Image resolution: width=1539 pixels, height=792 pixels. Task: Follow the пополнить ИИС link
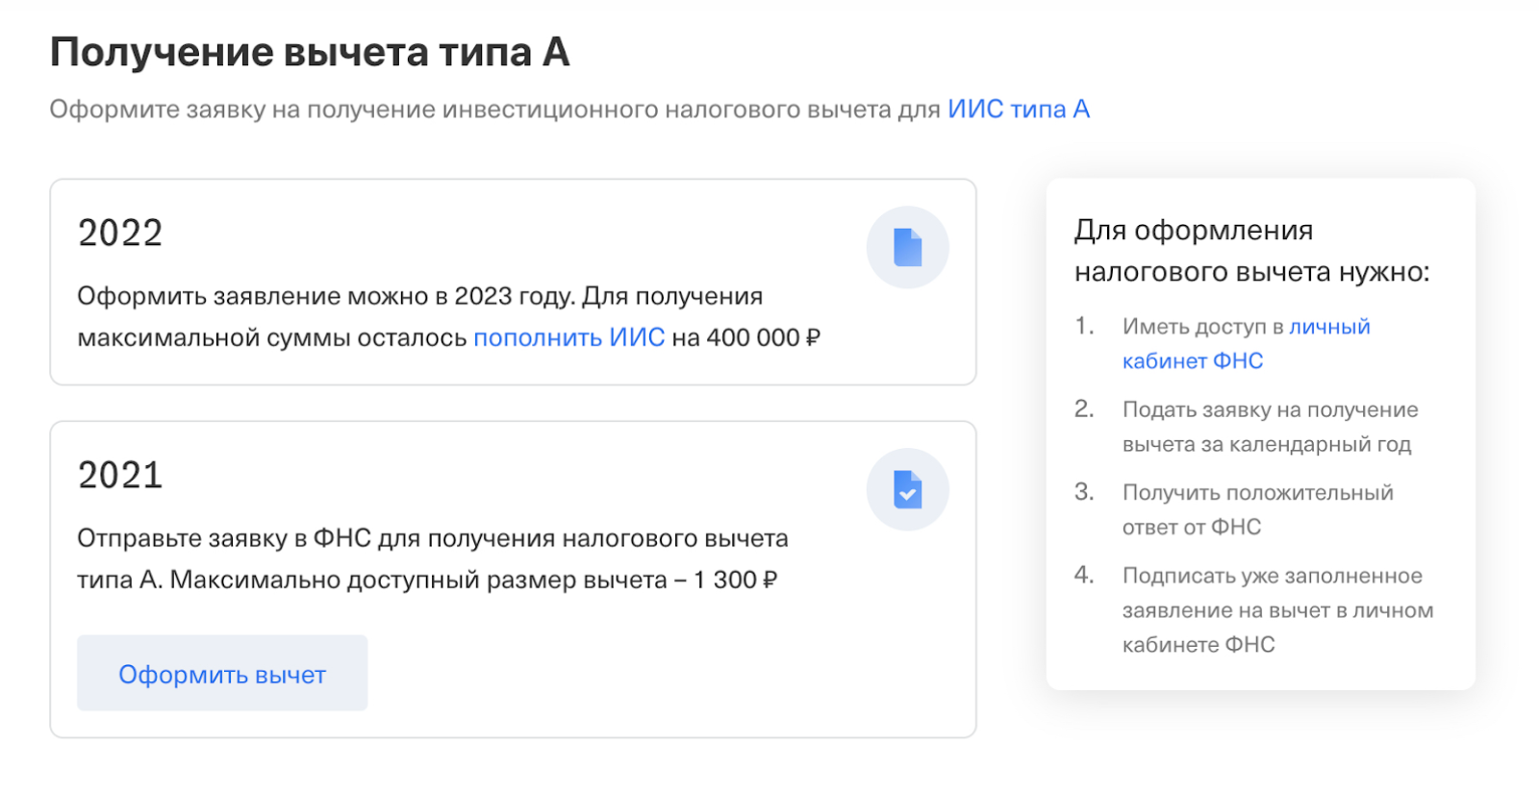pyautogui.click(x=568, y=337)
